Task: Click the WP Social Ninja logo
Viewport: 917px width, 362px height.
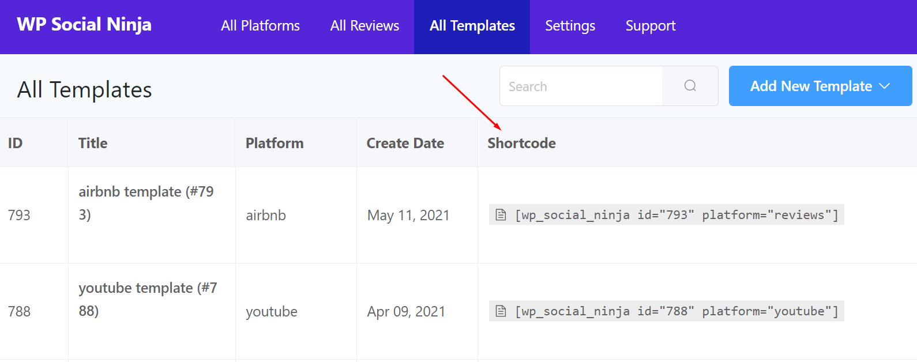Action: click(x=84, y=24)
